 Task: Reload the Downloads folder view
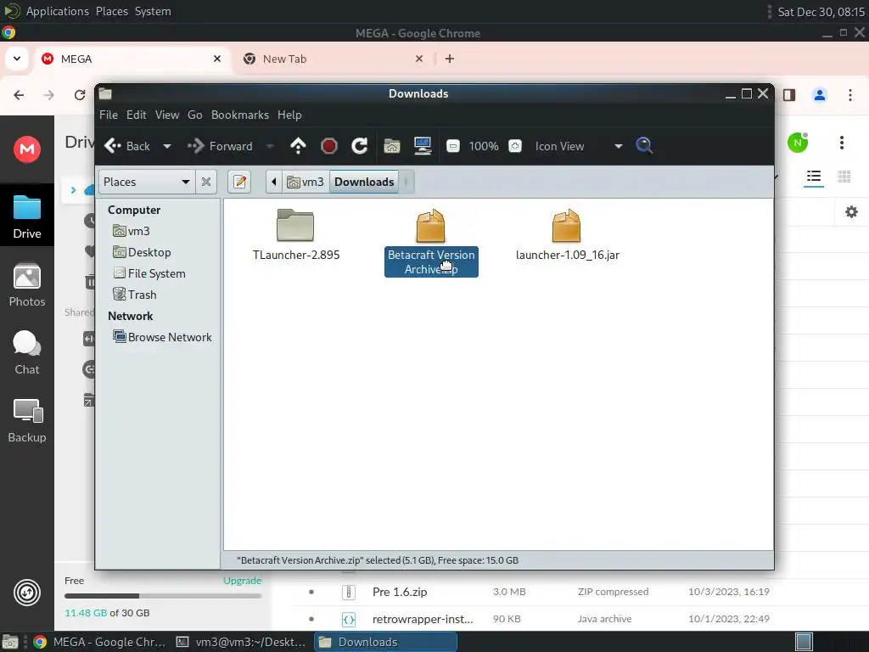(x=359, y=146)
